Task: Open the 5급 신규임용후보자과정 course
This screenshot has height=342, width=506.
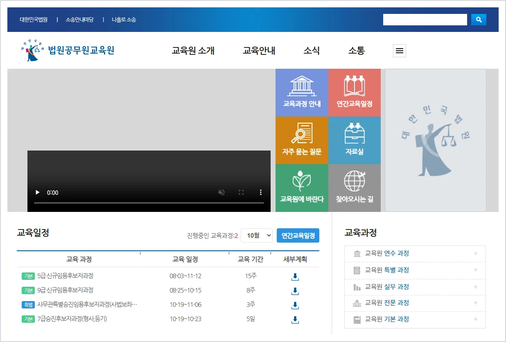Action: (65, 276)
